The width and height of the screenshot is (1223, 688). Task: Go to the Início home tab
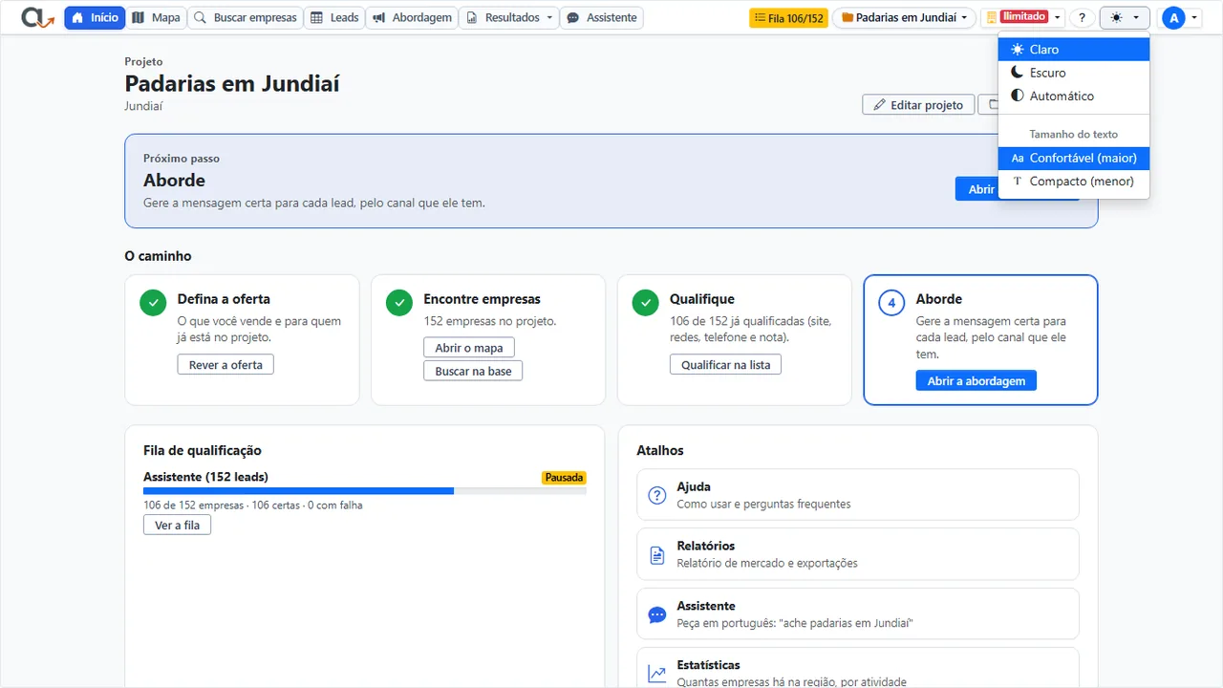[95, 17]
